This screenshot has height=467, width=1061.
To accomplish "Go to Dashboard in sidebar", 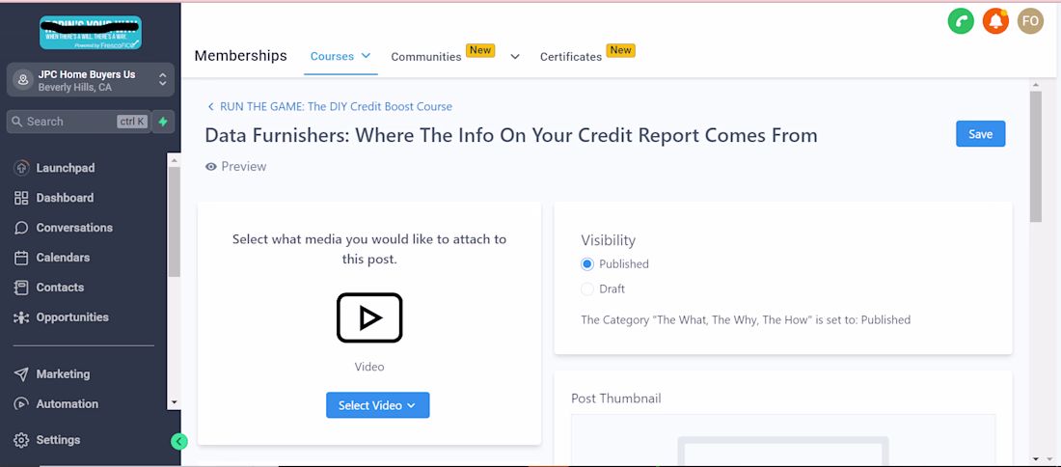I will coord(65,198).
